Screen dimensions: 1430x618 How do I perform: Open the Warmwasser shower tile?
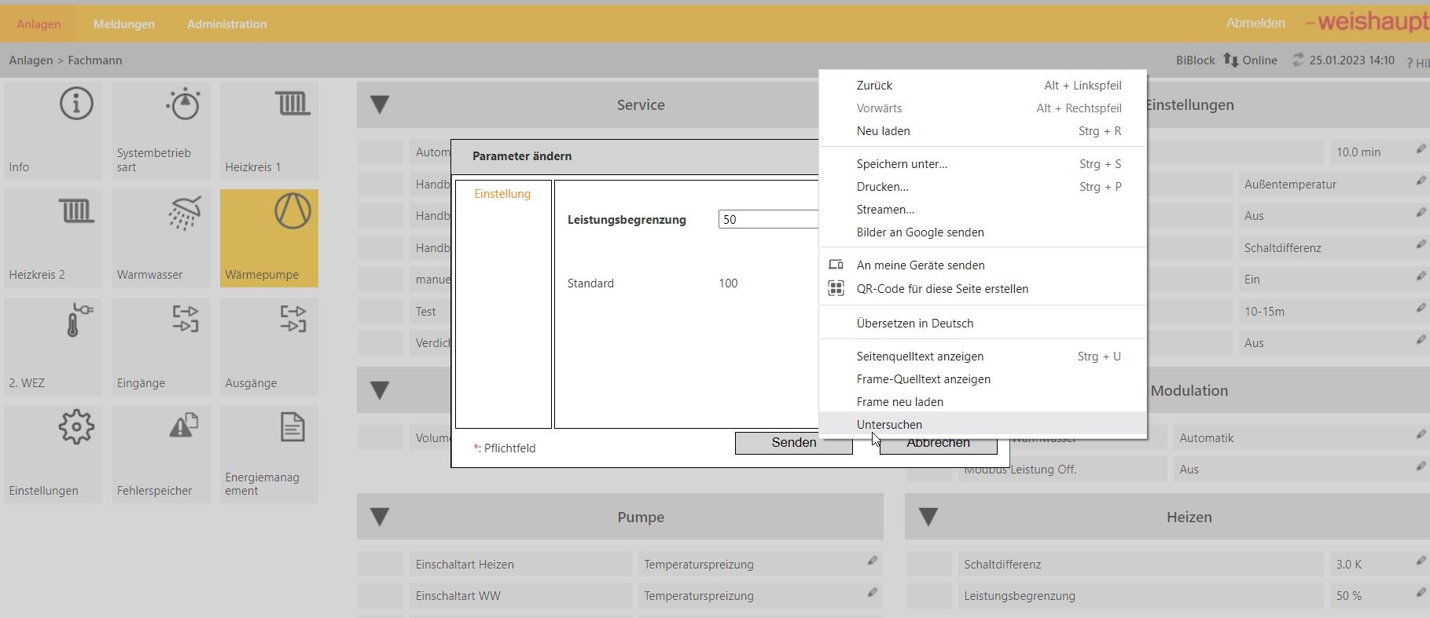click(161, 238)
